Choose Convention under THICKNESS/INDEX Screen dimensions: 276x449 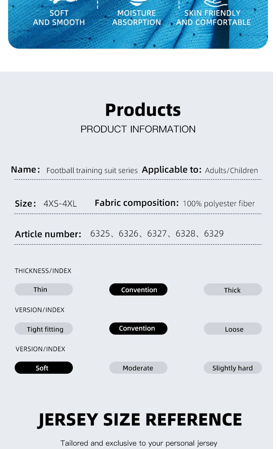pos(138,290)
